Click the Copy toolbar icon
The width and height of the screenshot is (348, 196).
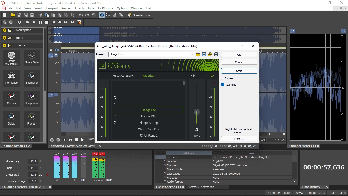(47, 15)
